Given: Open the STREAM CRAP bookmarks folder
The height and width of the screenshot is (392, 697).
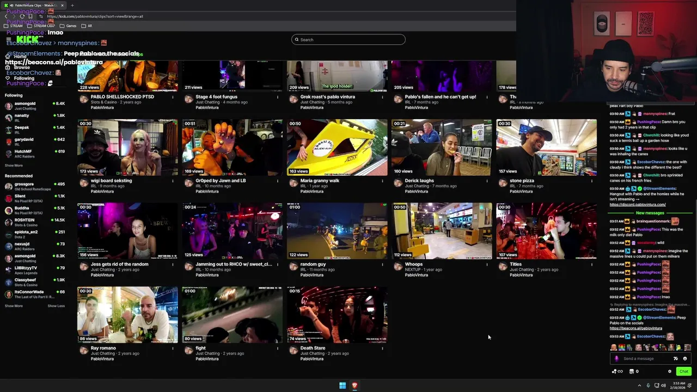Looking at the screenshot, I should pyautogui.click(x=41, y=26).
